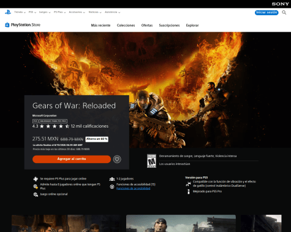Image resolution: width=291 pixels, height=232 pixels.
Task: Open the first gameplay screenshot thumbnail
Action: 66,223
